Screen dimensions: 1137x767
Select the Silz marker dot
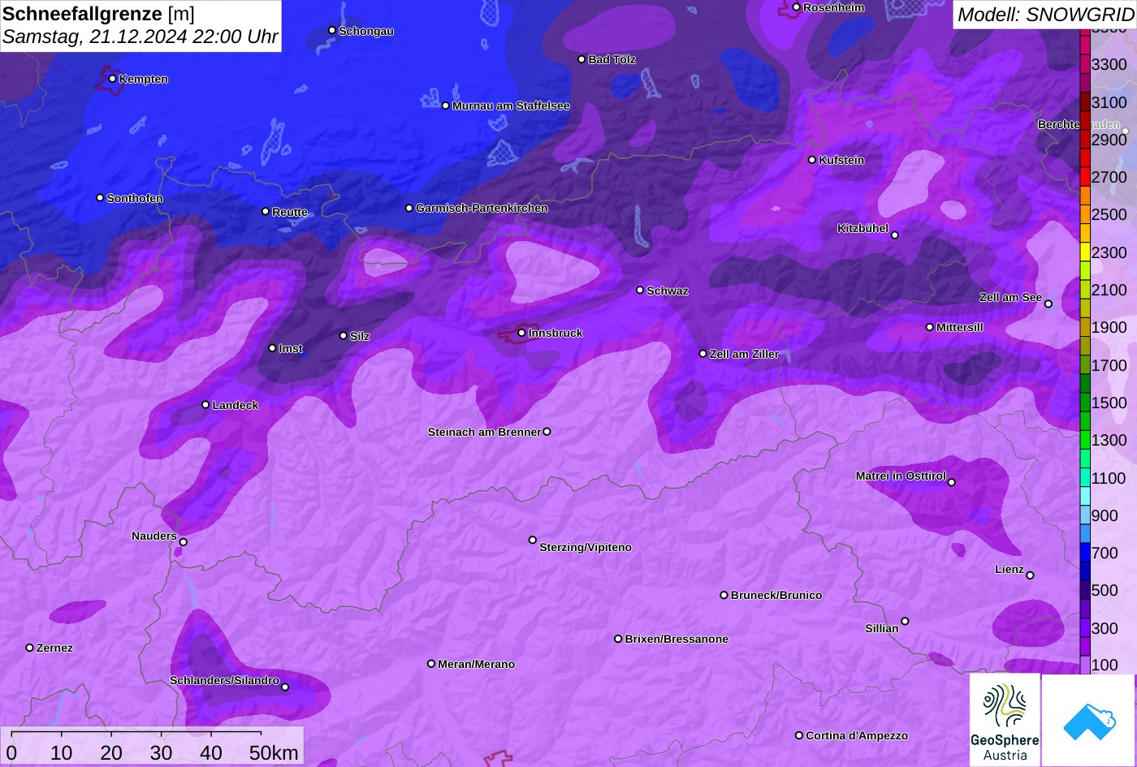click(344, 335)
